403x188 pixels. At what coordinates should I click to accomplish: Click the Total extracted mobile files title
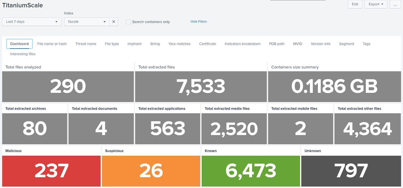[294, 109]
